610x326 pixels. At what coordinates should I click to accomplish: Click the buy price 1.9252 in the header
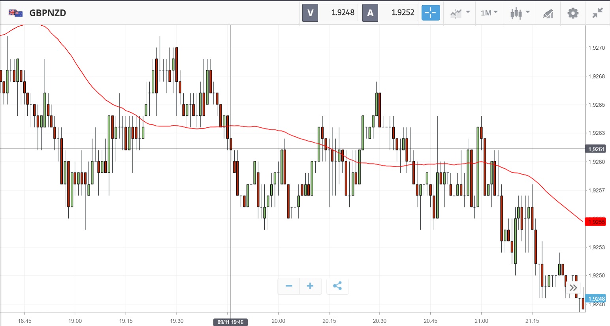[x=403, y=13]
